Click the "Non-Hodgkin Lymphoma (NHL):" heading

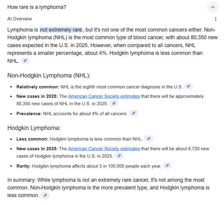coord(49,75)
